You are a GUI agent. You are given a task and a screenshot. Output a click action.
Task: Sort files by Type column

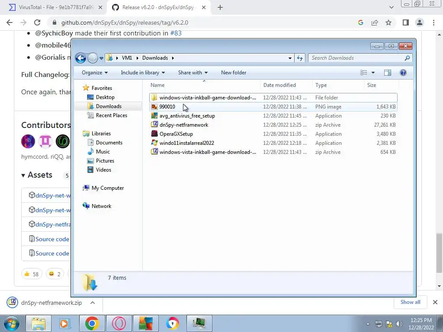coord(338,85)
